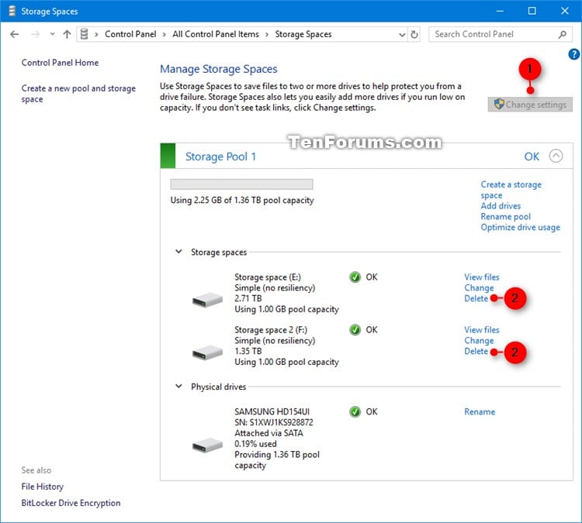Click the Forward navigation arrow

point(35,34)
